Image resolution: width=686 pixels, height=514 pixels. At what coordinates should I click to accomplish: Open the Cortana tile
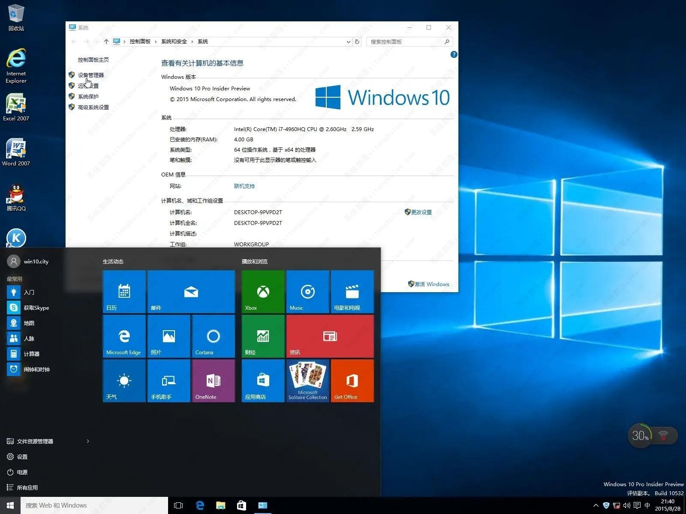point(213,336)
